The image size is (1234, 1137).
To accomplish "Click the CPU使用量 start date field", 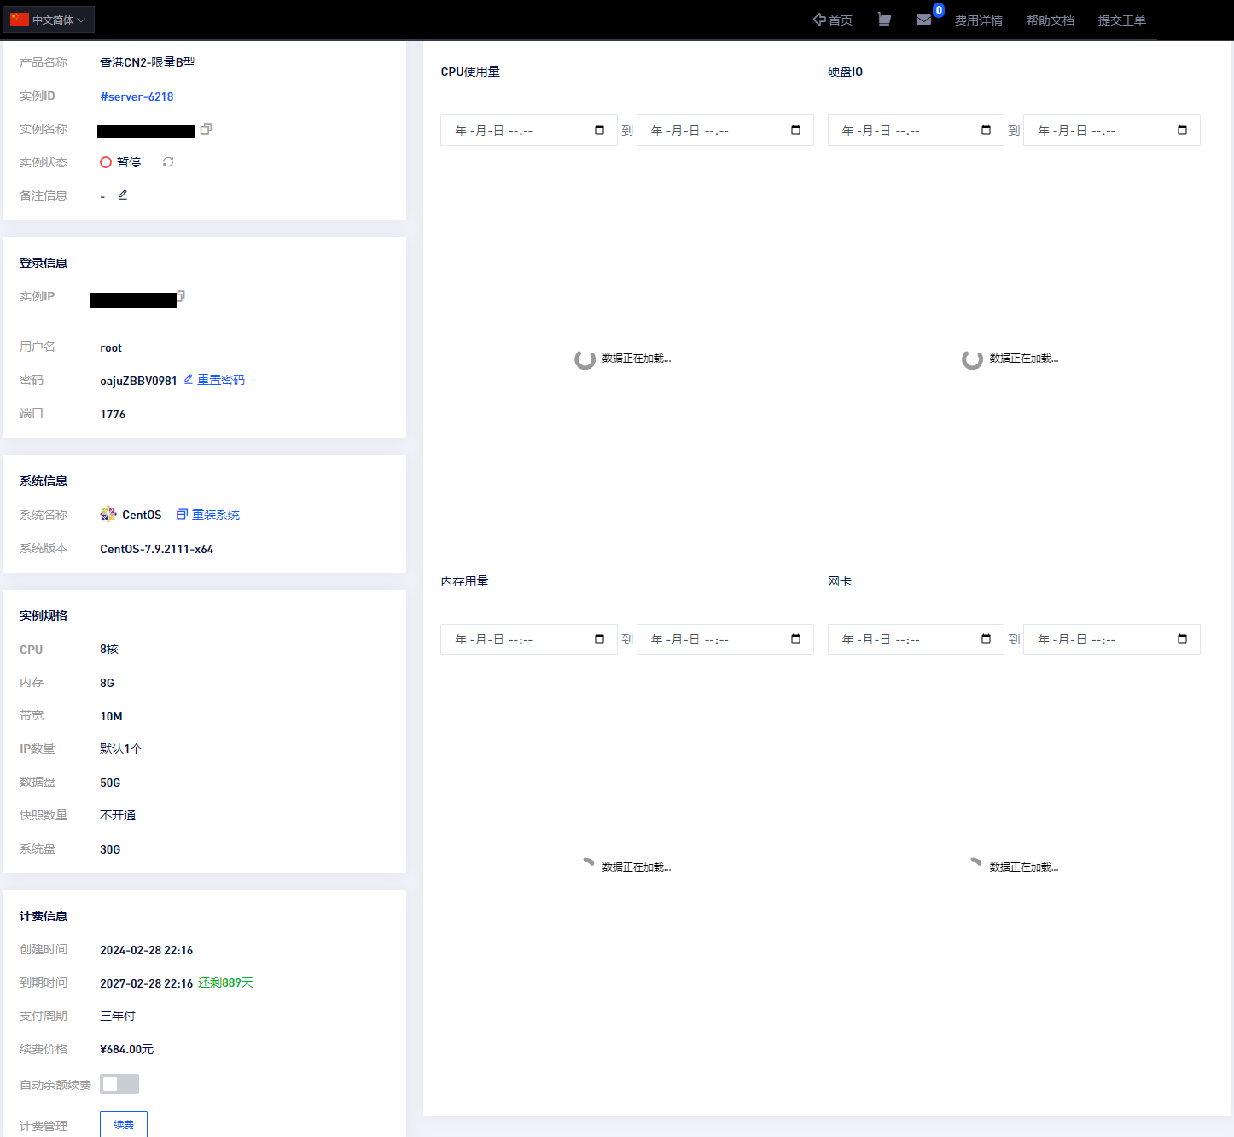I will 529,131.
